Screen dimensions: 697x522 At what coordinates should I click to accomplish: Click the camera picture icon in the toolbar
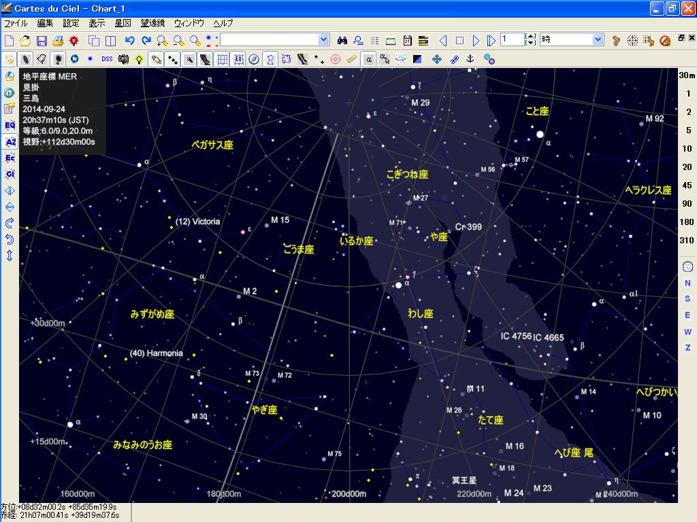click(123, 59)
